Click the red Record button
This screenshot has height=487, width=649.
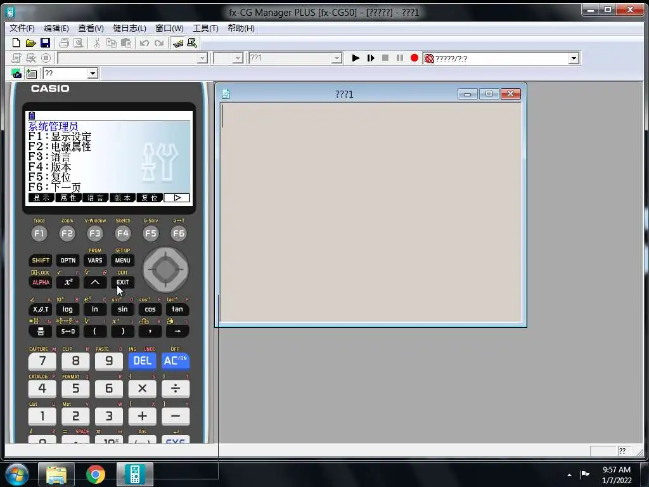[x=414, y=58]
